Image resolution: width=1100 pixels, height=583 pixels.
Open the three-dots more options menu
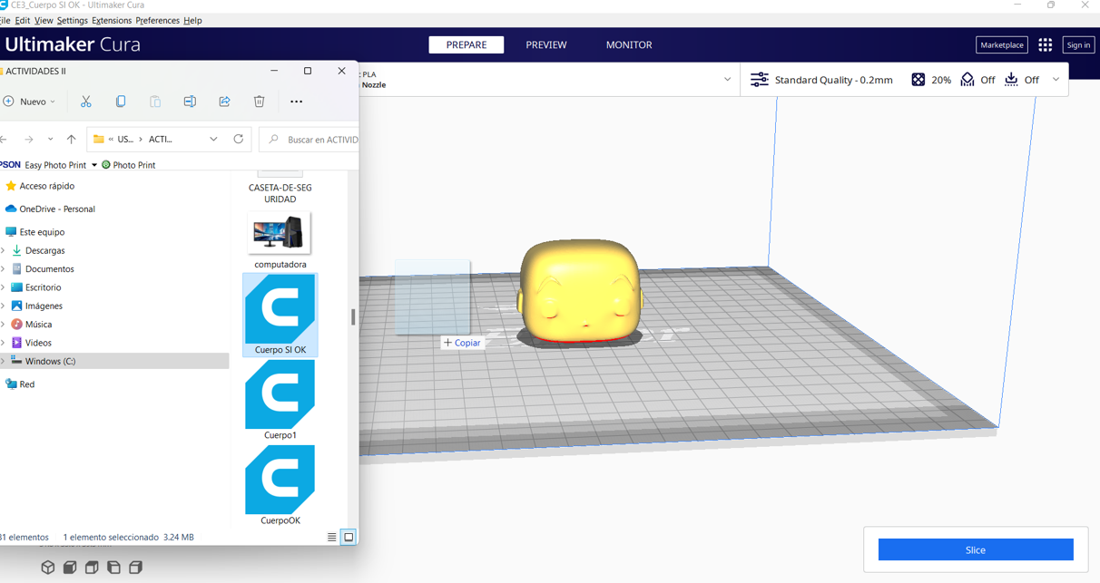pos(296,102)
